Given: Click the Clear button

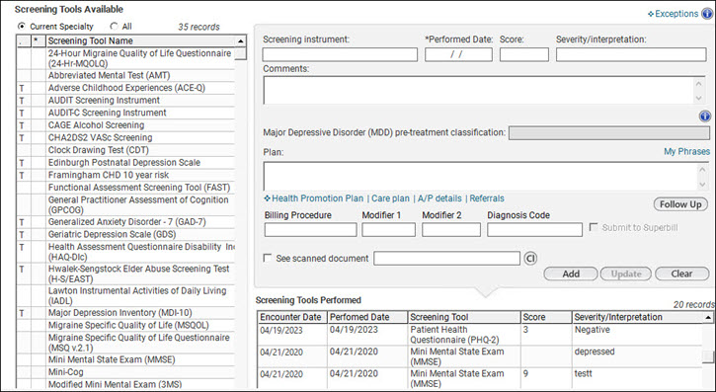Looking at the screenshot, I should pyautogui.click(x=681, y=274).
